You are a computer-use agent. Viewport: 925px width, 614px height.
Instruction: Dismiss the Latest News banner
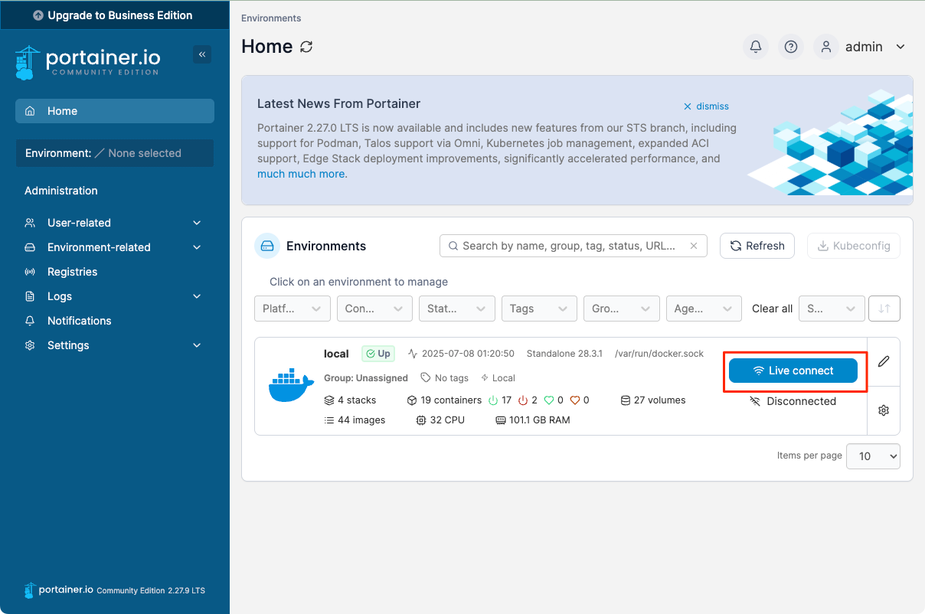click(706, 106)
